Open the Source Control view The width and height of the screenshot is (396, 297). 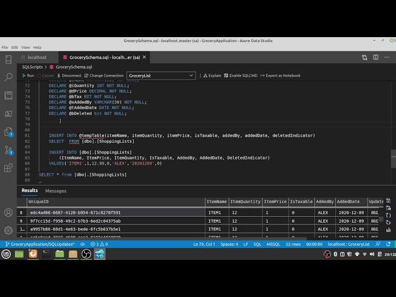click(8, 150)
